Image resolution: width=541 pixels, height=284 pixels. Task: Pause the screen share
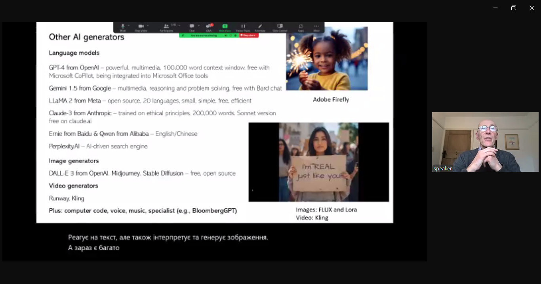click(243, 27)
